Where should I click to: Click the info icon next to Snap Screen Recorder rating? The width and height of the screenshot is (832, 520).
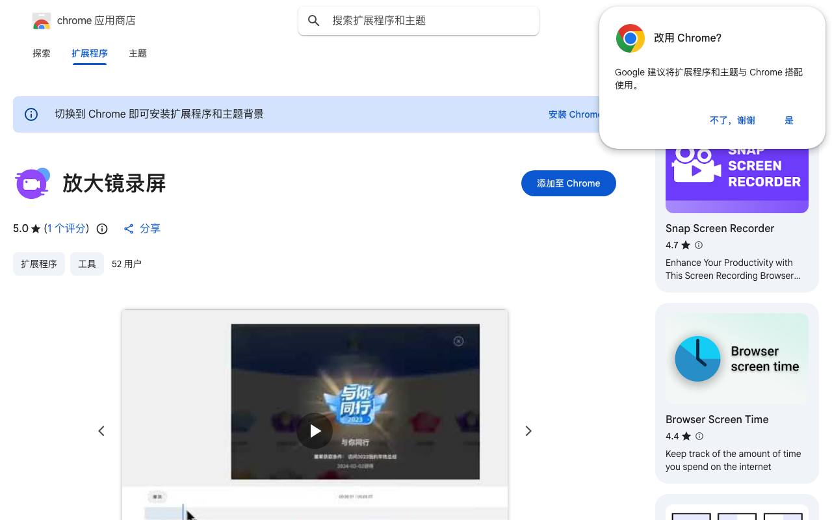click(699, 245)
